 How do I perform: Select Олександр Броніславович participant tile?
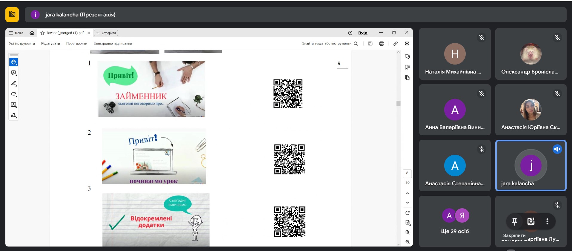[x=531, y=54]
